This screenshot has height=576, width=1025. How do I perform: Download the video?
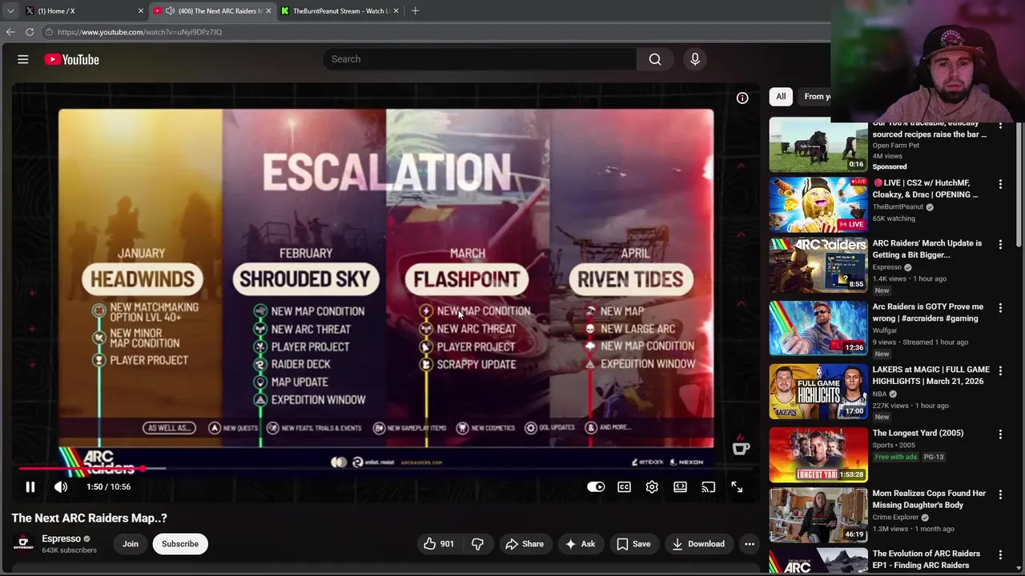[698, 544]
